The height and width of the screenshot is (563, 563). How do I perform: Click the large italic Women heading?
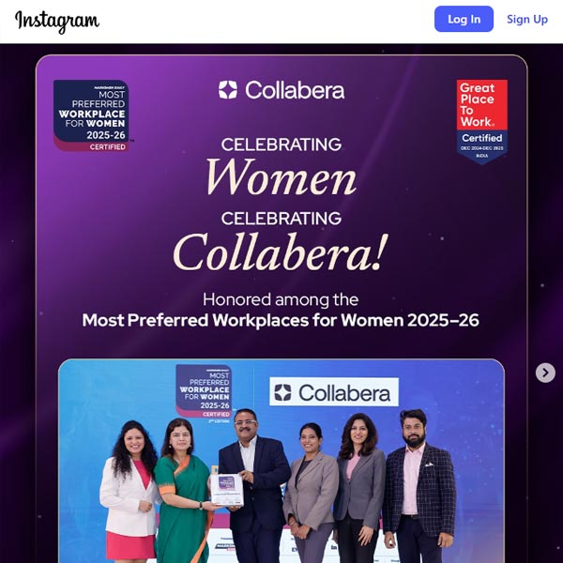tap(281, 177)
